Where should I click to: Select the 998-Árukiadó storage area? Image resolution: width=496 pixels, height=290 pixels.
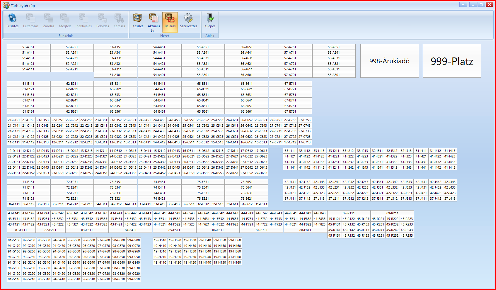click(389, 61)
